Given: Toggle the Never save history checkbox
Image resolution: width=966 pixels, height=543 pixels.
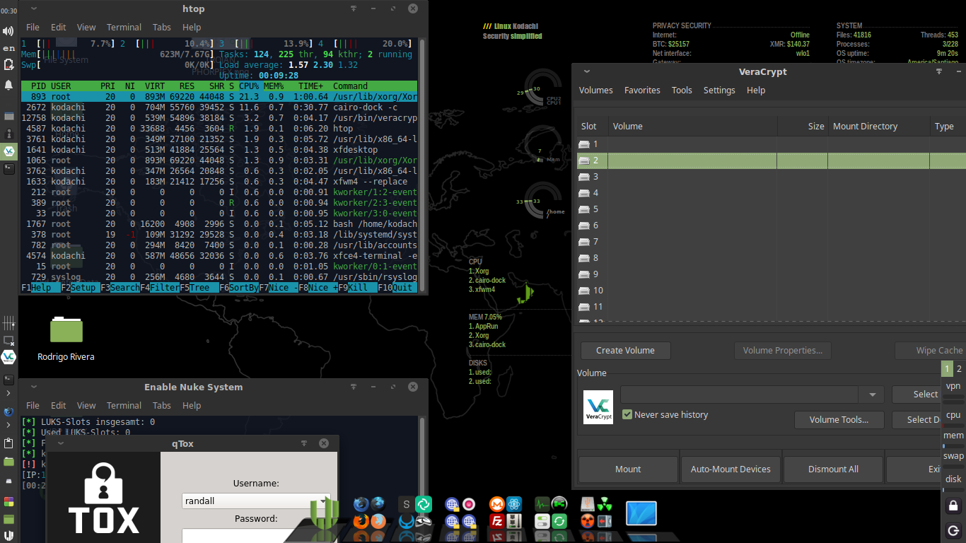Looking at the screenshot, I should coord(627,414).
